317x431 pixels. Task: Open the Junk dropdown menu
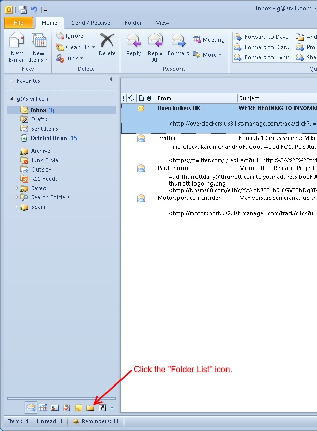point(69,58)
